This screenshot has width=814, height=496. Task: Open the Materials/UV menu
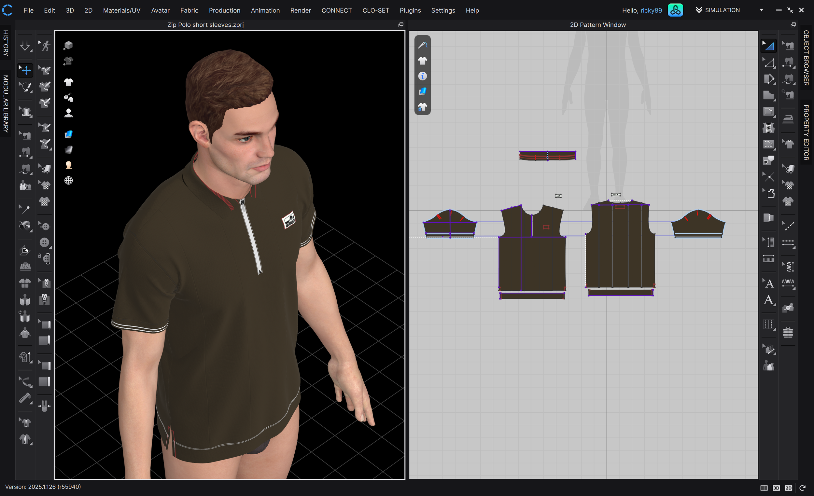pyautogui.click(x=121, y=10)
